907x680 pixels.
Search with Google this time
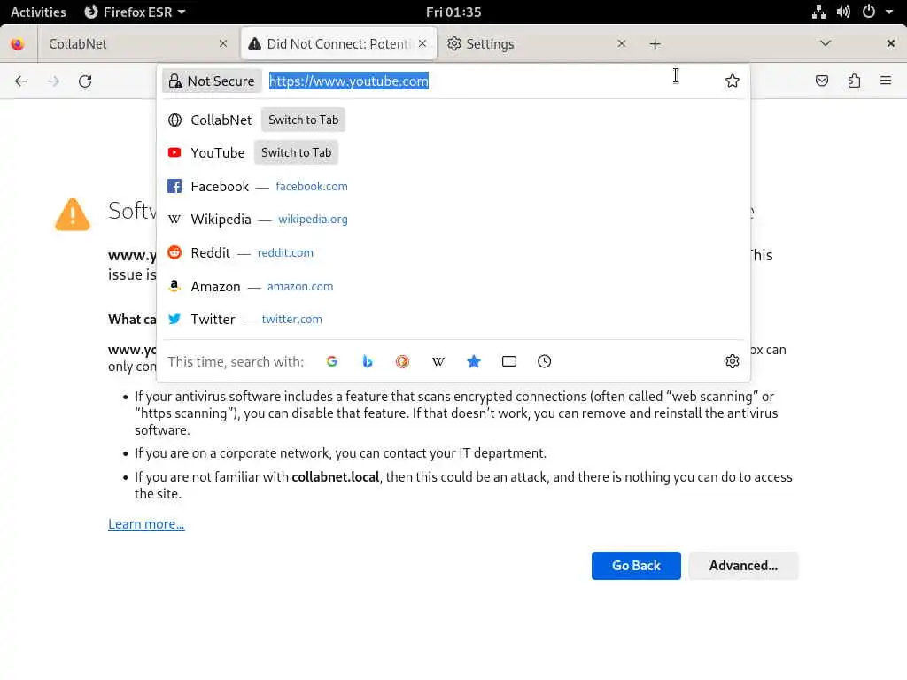coord(332,361)
